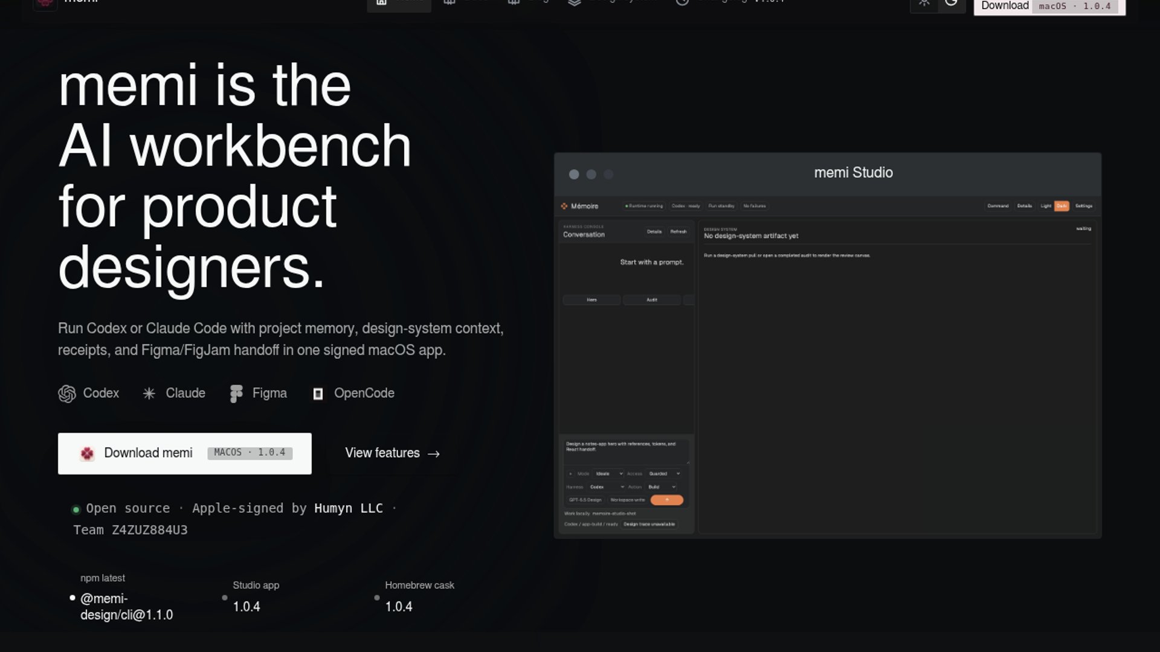Click the OpenCode label in integrations row
The width and height of the screenshot is (1160, 652).
(x=364, y=393)
